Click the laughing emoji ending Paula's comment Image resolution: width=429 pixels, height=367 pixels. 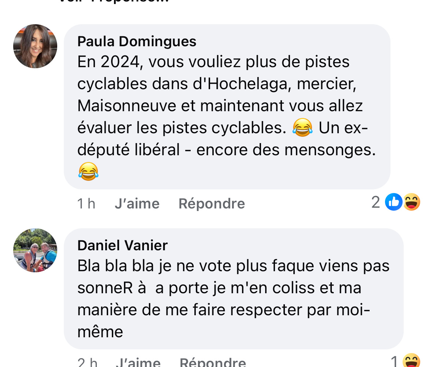coord(88,171)
